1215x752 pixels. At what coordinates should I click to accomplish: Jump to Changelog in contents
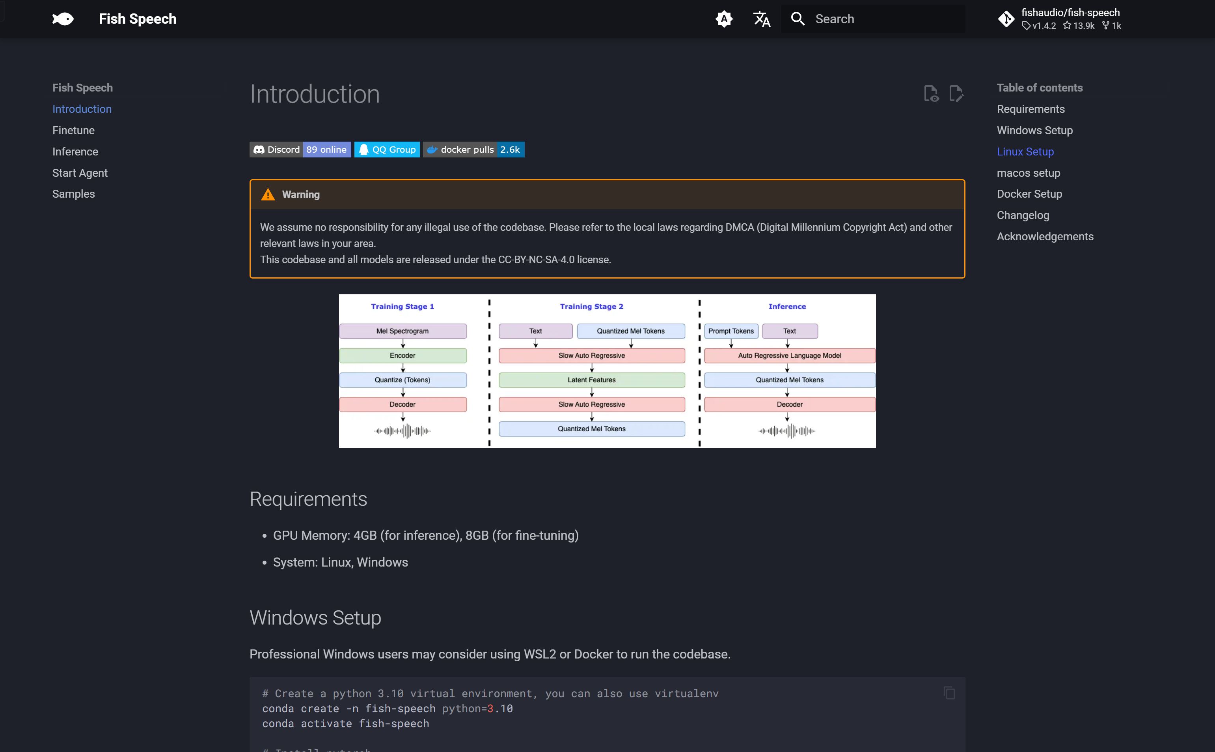click(1023, 215)
